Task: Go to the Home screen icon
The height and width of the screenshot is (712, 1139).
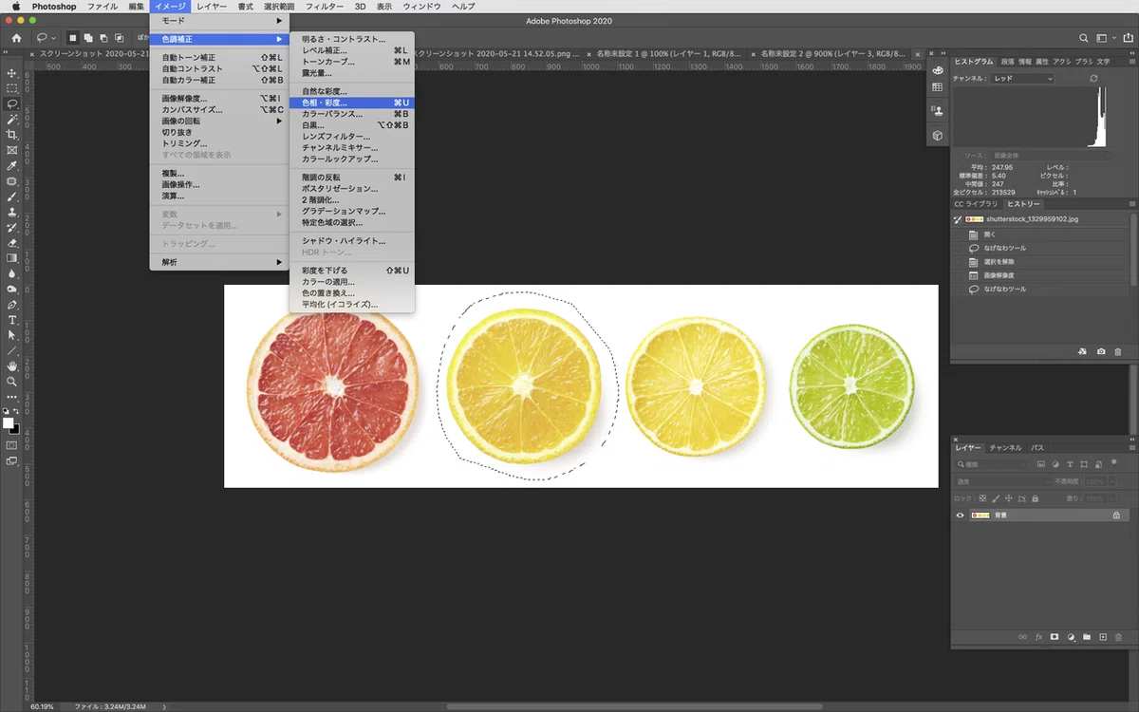Action: click(16, 38)
